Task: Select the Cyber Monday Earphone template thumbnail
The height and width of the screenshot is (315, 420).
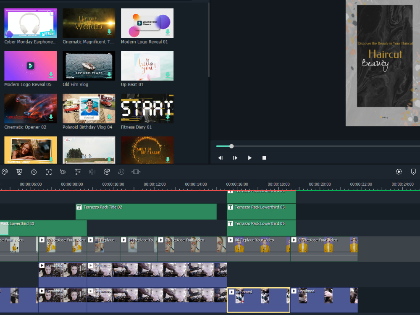Action: (x=31, y=23)
